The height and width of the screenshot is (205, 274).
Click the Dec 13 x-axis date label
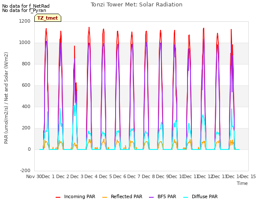coord(219,176)
